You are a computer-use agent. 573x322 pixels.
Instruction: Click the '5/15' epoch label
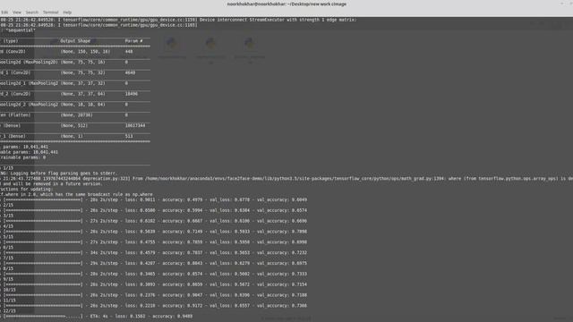tap(8, 237)
